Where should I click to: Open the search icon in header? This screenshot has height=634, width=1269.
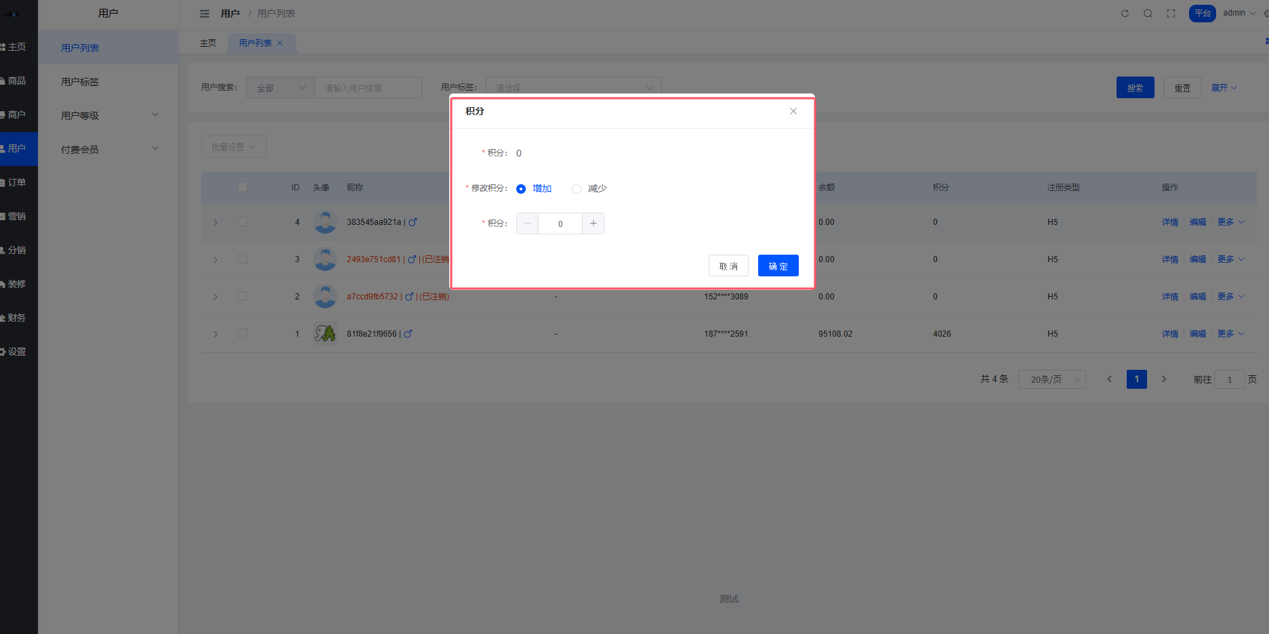(1148, 14)
